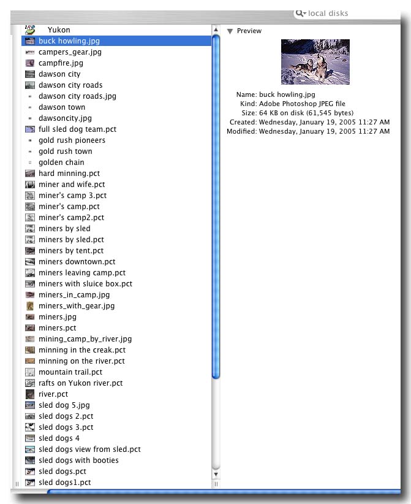Click the miner and wife.pct icon
The image size is (411, 504).
tap(30, 185)
